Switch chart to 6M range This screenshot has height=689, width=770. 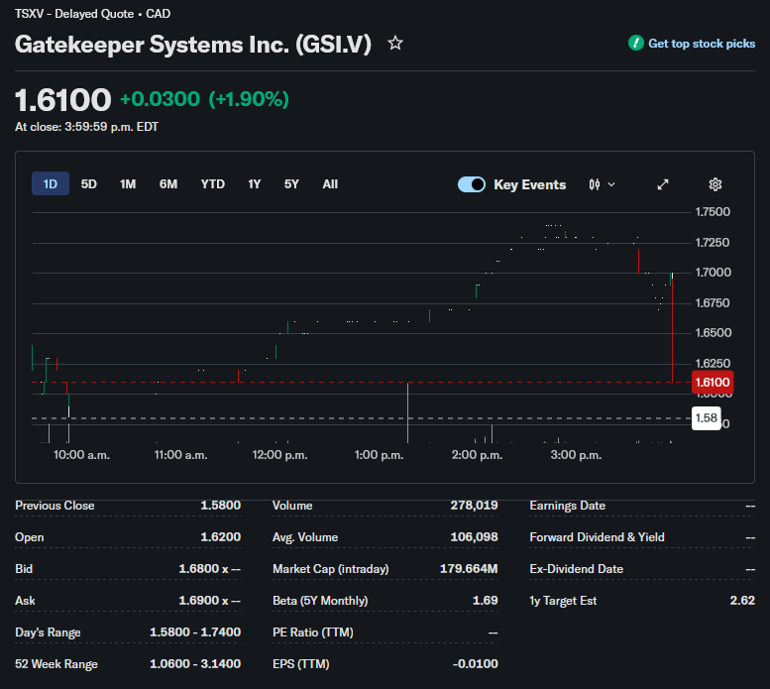pos(168,184)
